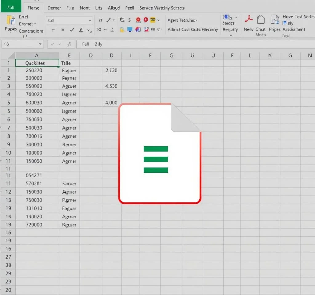Click the Asscicrment button
315x295 pixels.
click(x=294, y=29)
